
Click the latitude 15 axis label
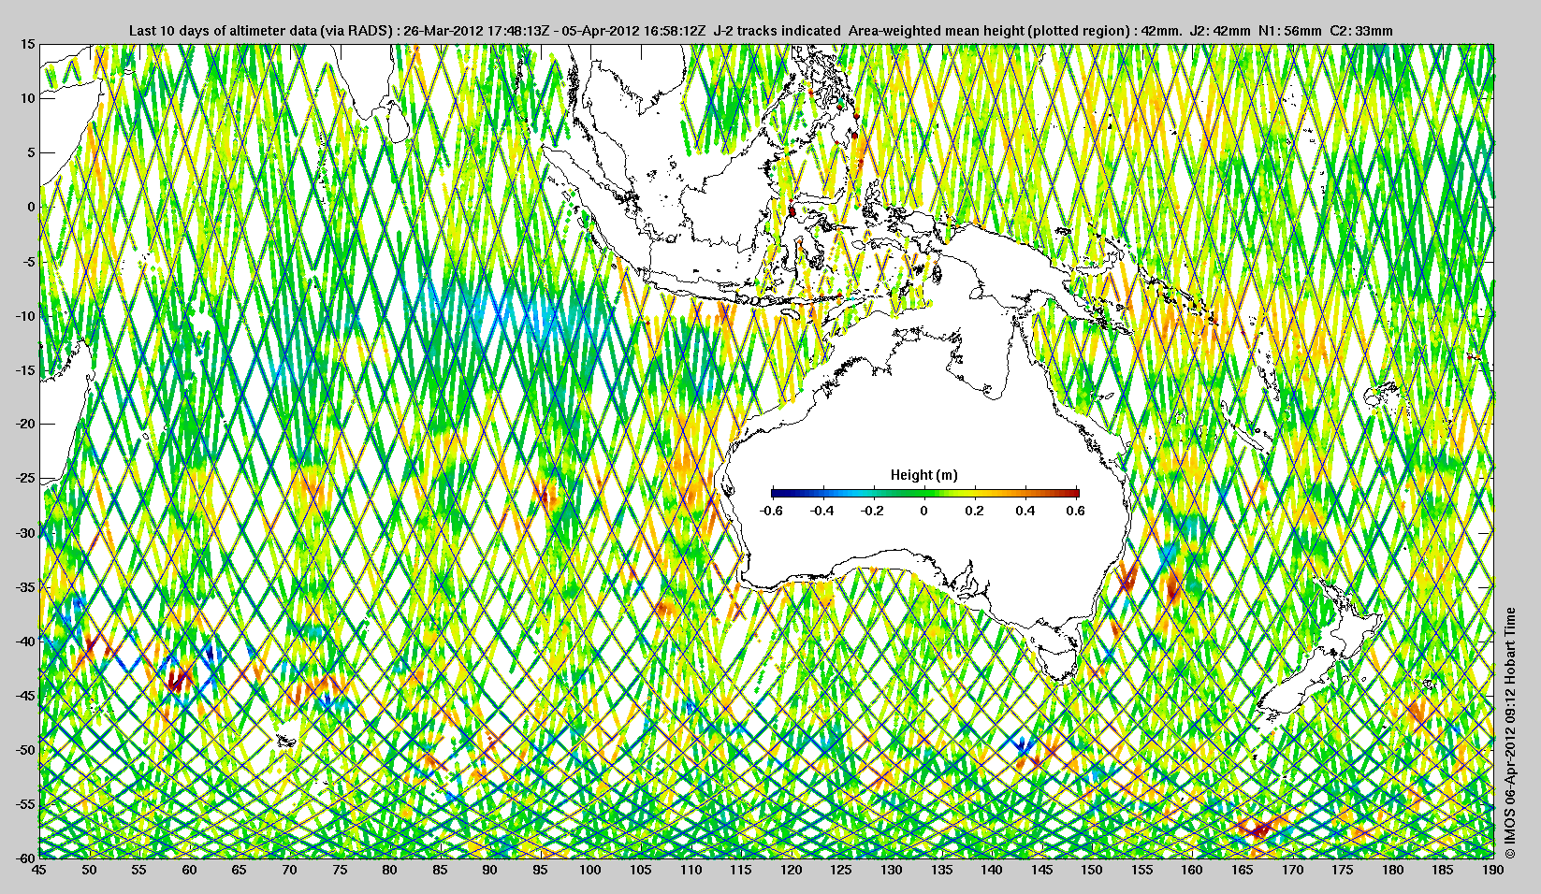pyautogui.click(x=28, y=44)
